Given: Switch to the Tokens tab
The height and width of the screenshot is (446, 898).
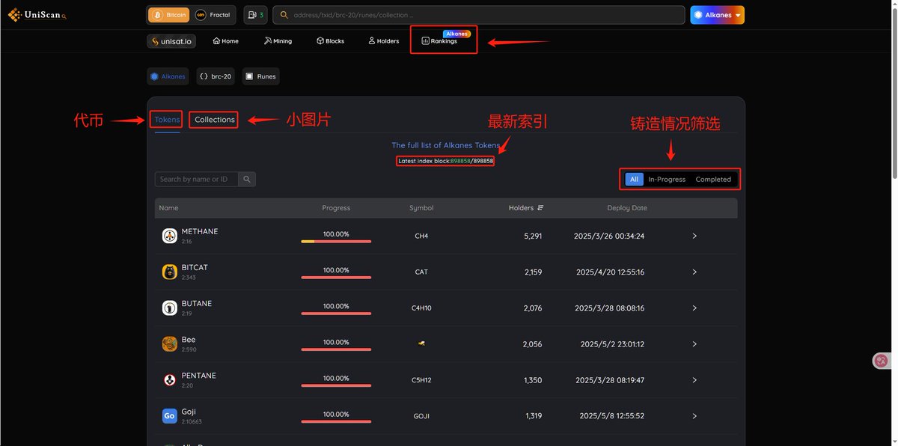Looking at the screenshot, I should [167, 120].
